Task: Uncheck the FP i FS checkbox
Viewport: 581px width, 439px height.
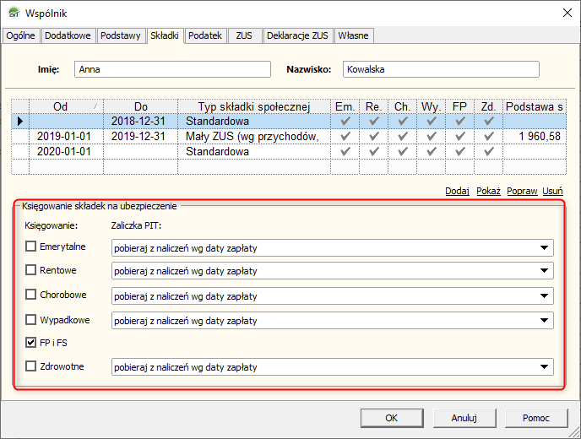Action: coord(31,344)
